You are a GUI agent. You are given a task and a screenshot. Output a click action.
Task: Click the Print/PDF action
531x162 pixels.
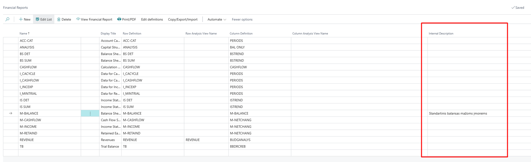[x=126, y=20]
